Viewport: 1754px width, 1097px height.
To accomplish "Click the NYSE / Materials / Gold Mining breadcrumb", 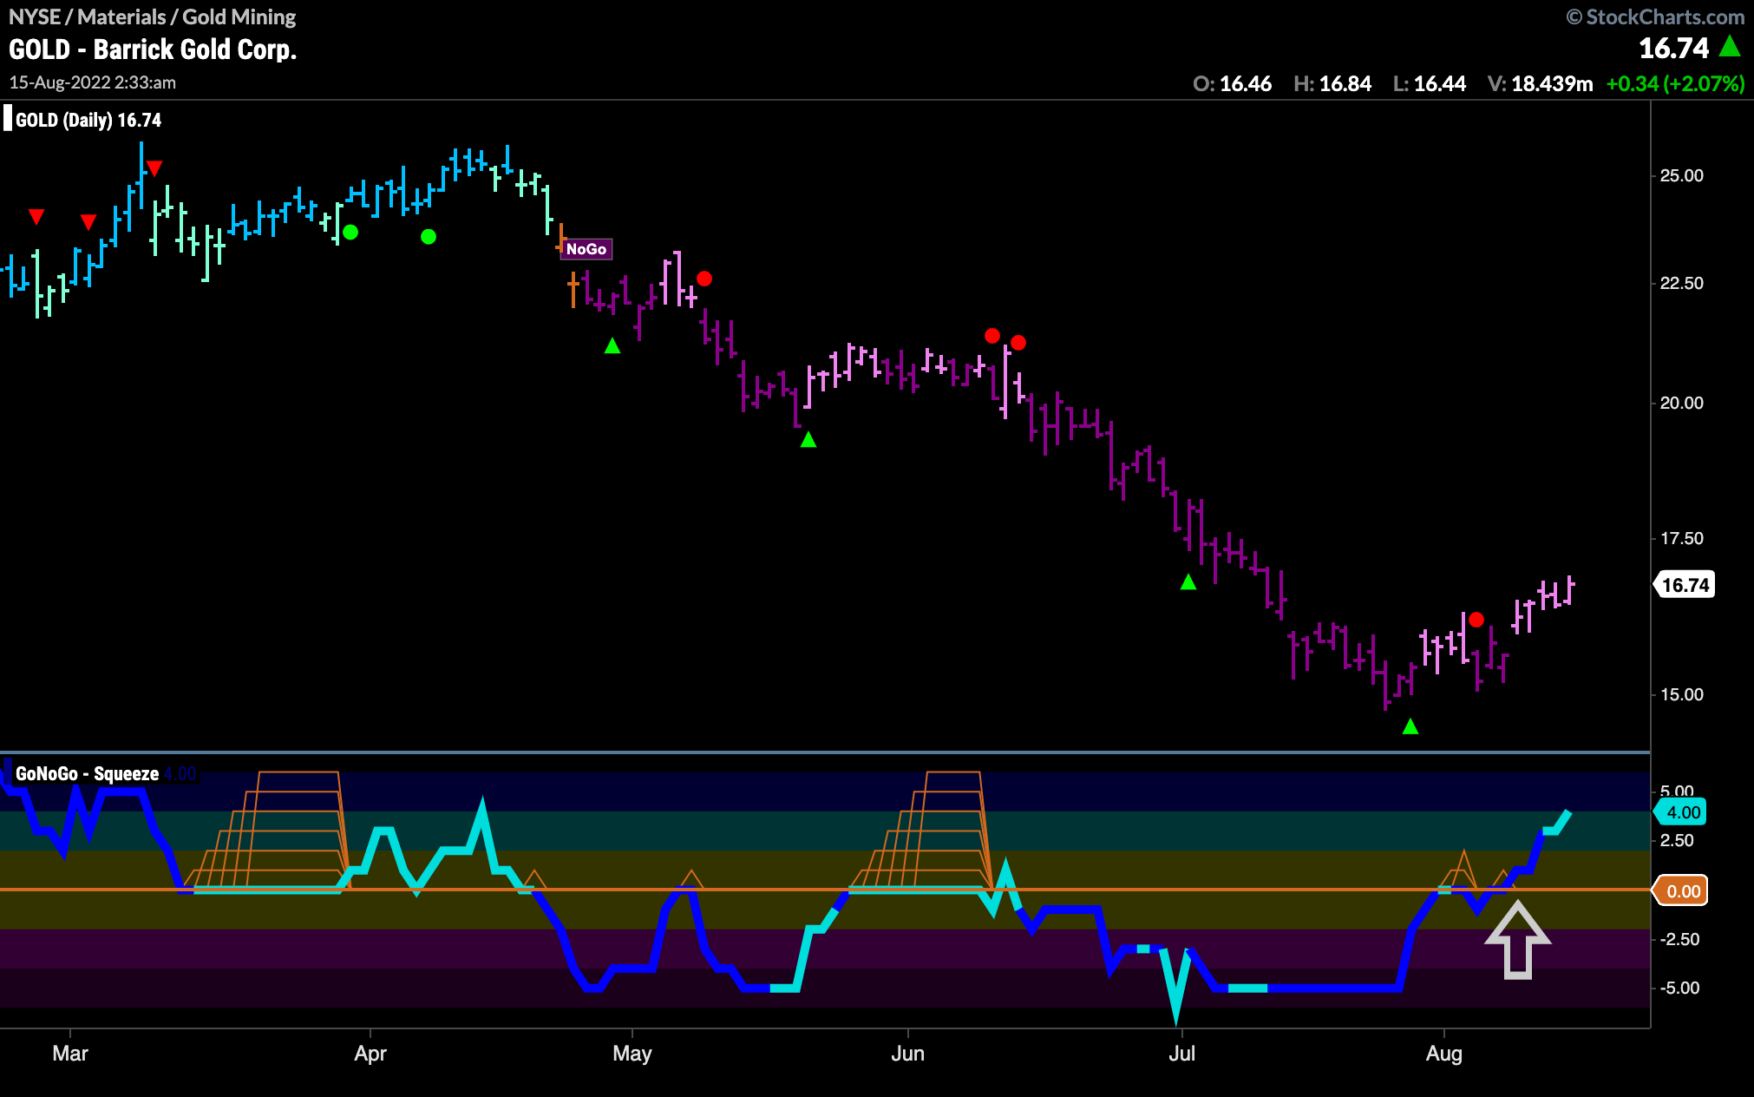I will [153, 16].
